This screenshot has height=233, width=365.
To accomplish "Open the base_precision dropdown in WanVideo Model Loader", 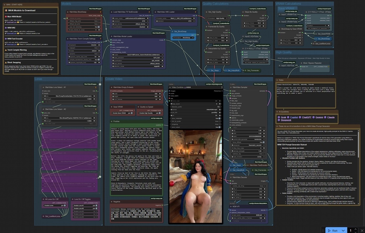I will 138,58.
